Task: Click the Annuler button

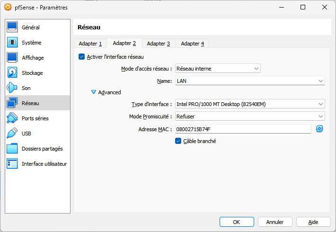Action: 275,222
